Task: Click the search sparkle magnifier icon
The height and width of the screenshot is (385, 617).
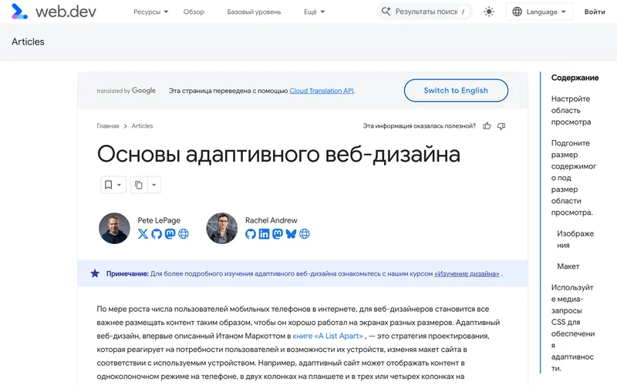Action: (386, 12)
